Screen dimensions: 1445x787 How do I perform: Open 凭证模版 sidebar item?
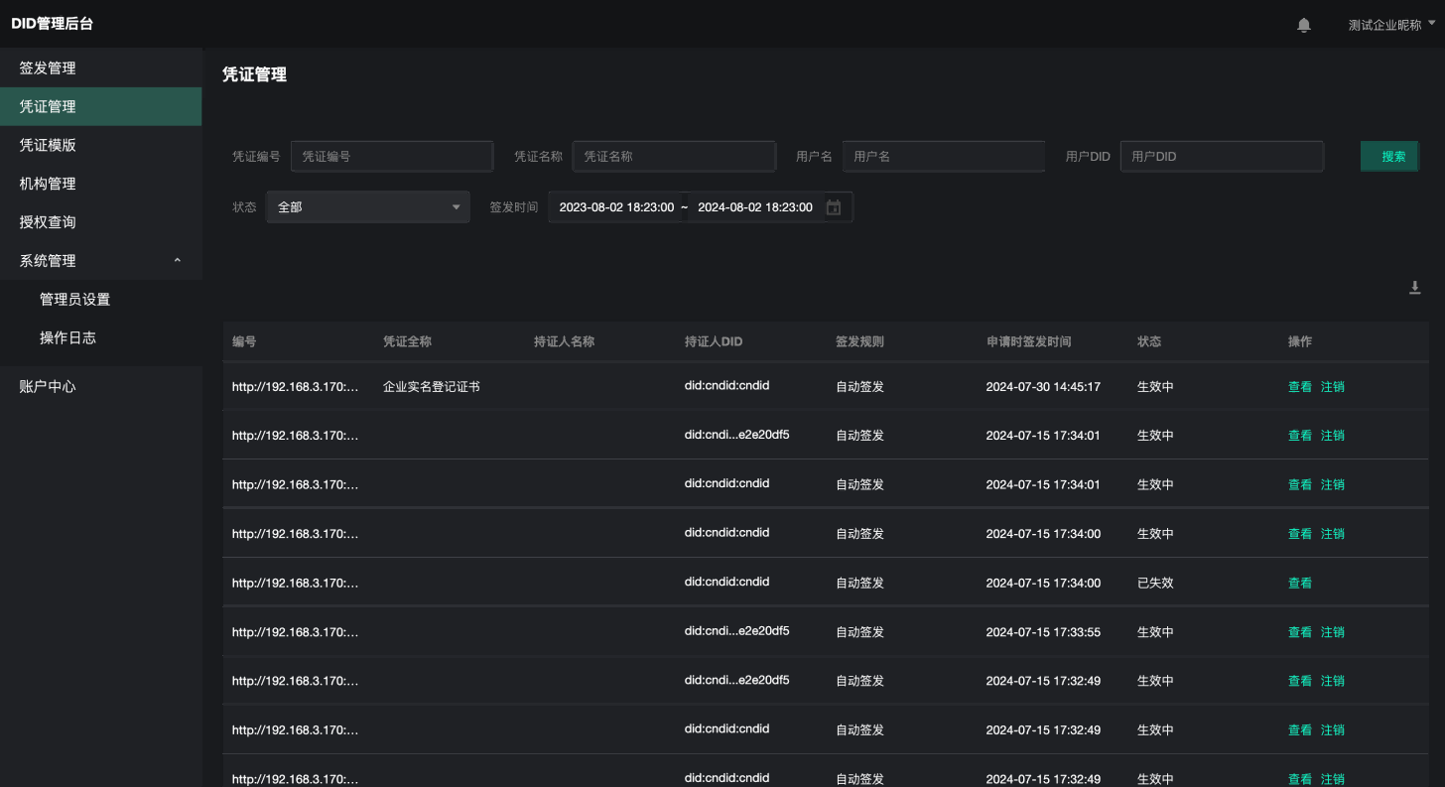click(x=48, y=145)
